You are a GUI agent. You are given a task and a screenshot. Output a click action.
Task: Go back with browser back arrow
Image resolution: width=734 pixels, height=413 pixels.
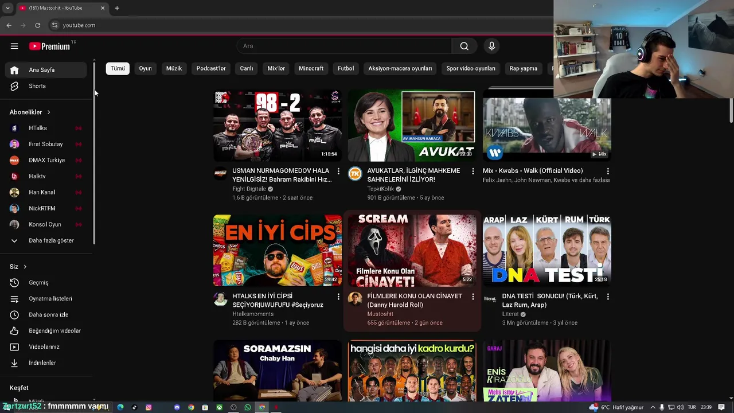tap(9, 25)
